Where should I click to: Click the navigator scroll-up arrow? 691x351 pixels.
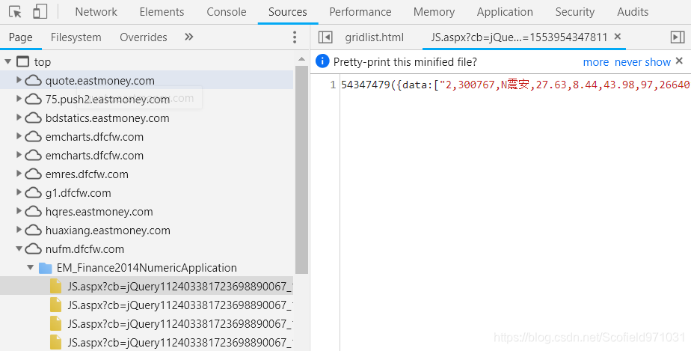click(x=302, y=58)
